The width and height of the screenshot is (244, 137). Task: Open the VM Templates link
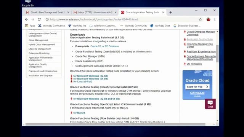pos(194,64)
